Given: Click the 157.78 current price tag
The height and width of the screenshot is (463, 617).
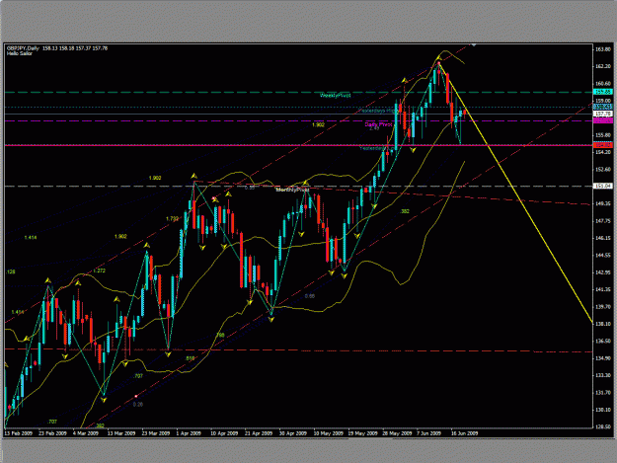Looking at the screenshot, I should click(x=603, y=114).
